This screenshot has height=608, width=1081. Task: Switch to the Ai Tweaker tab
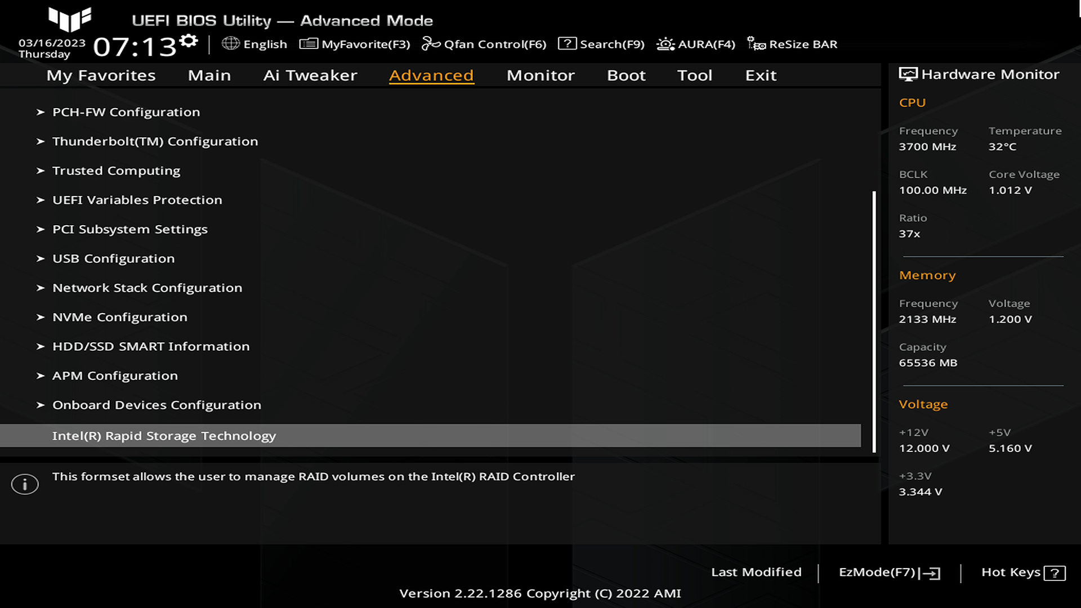pos(310,75)
